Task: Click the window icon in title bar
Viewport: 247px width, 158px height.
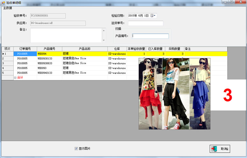Action: (x=3, y=2)
